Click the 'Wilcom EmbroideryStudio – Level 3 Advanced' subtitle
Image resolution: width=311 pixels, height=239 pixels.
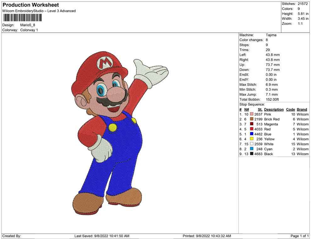coord(39,11)
